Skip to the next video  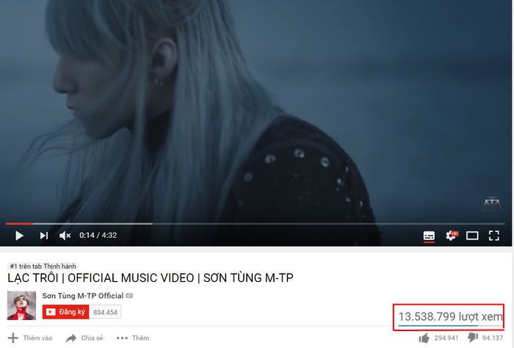(44, 236)
